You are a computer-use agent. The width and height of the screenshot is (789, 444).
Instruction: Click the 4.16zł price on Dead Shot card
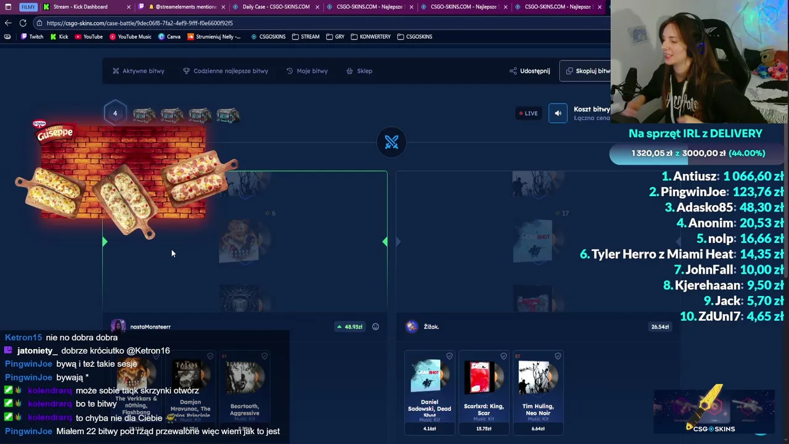[x=430, y=429]
